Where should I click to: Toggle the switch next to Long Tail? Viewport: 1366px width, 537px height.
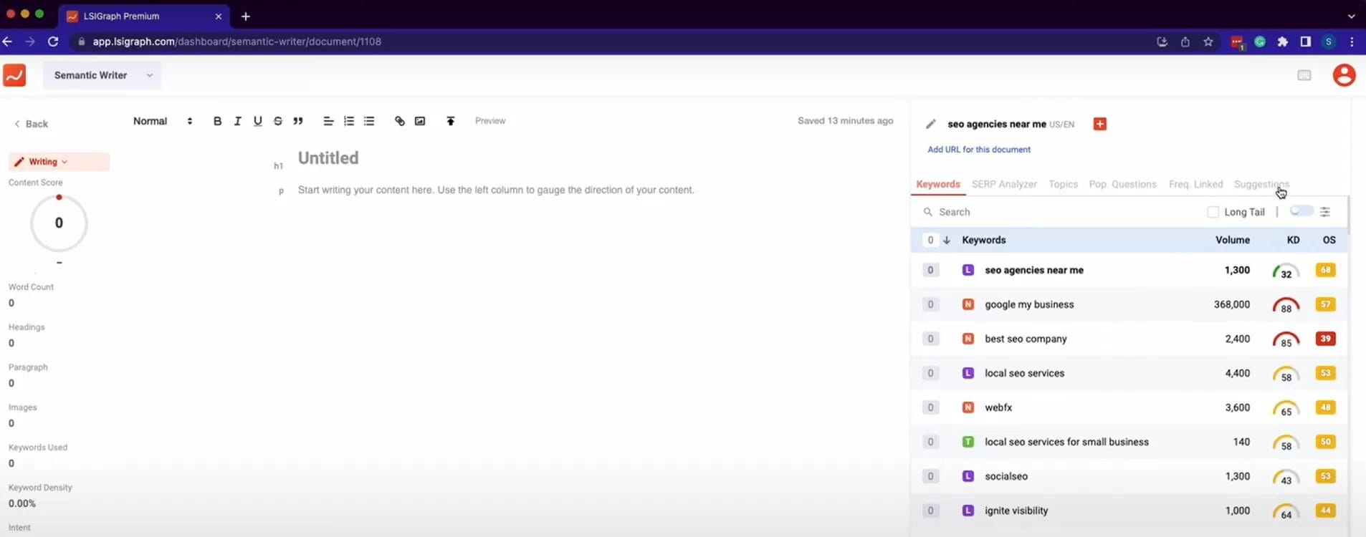pos(1301,211)
